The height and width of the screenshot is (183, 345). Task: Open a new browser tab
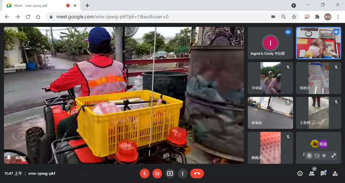pyautogui.click(x=87, y=5)
